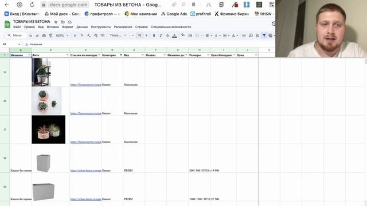Open competitor link in row 25
367x206 pixels.
pyautogui.click(x=85, y=85)
